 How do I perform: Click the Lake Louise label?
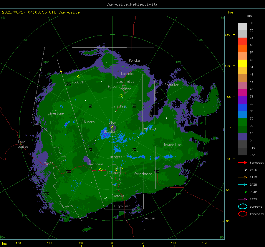pos(23,144)
